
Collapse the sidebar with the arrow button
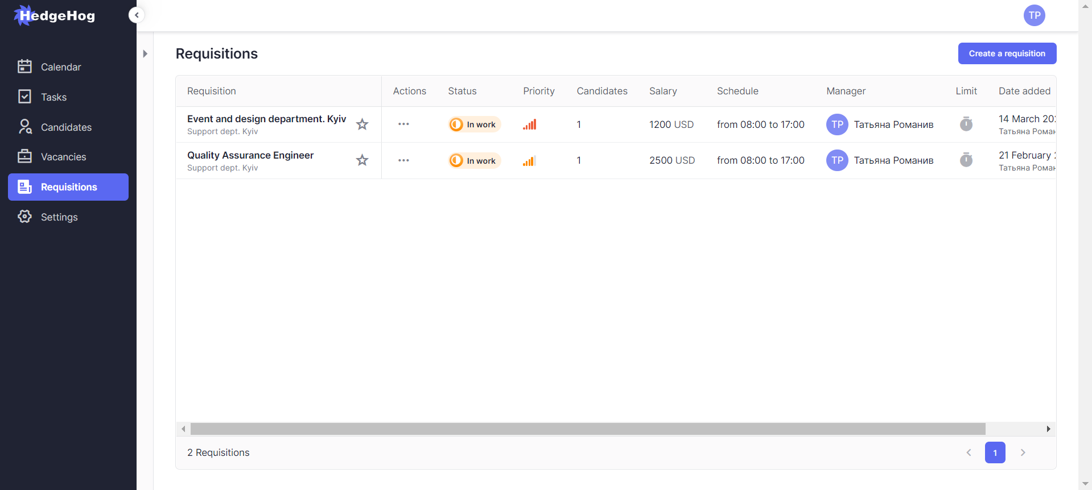click(137, 15)
